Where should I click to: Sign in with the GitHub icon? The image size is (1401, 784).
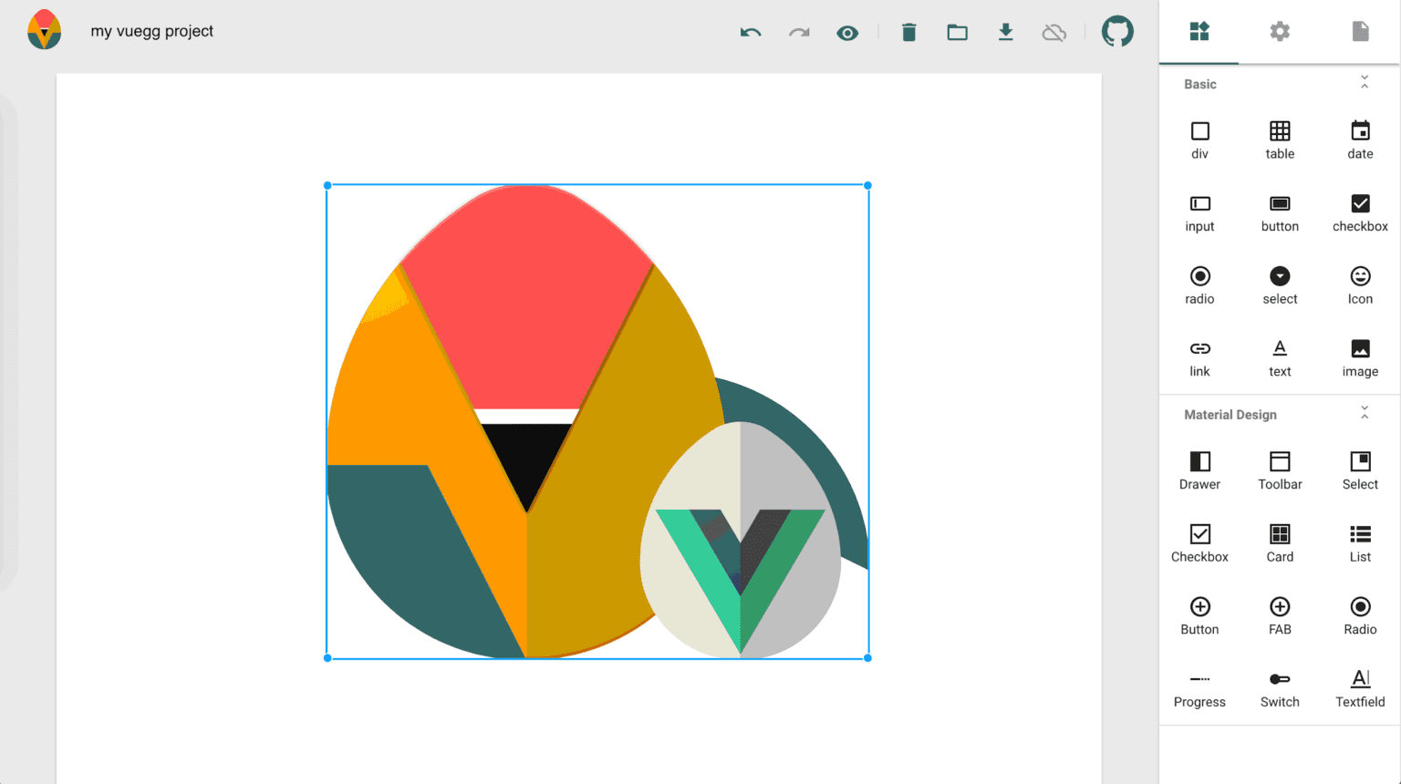pos(1117,30)
